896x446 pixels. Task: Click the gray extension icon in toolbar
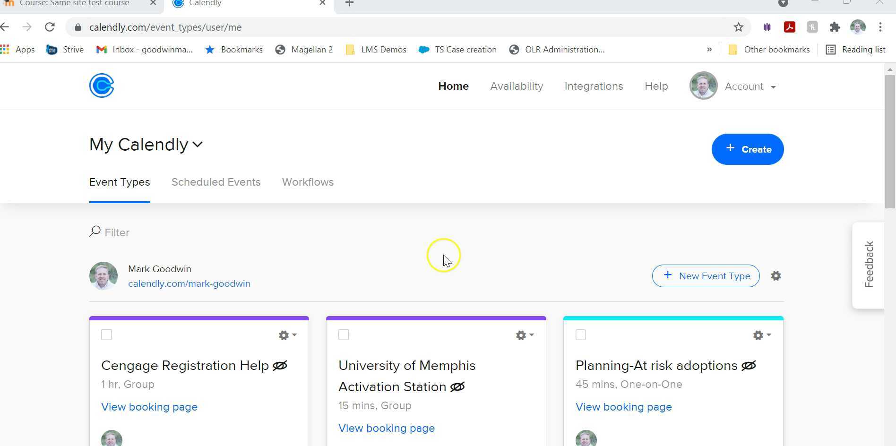(812, 27)
